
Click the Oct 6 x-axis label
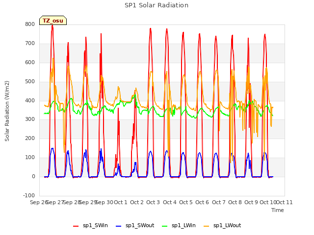pos(202,202)
